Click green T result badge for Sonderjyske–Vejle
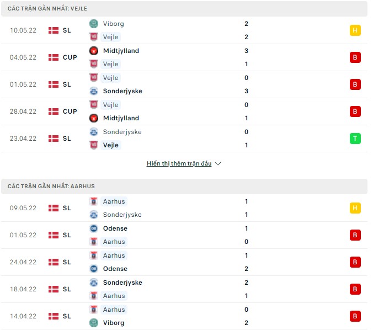Image resolution: width=373 pixels, height=330 pixels. point(355,139)
